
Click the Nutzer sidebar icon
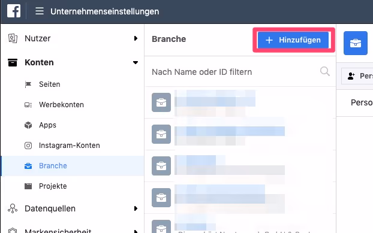tap(13, 38)
